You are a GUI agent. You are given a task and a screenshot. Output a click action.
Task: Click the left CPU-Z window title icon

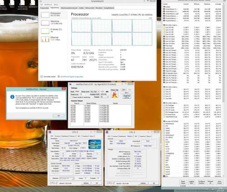click(x=50, y=132)
